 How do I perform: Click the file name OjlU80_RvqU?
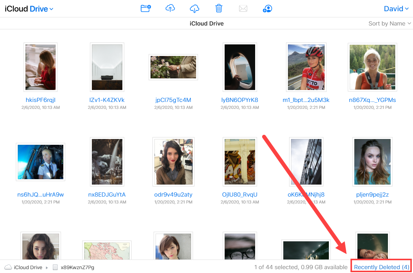click(240, 195)
